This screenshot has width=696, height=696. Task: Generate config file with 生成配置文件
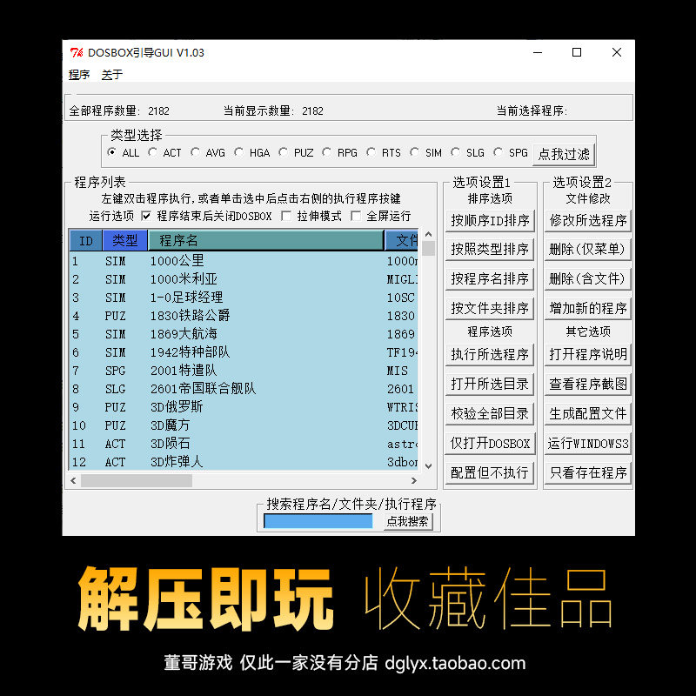tap(587, 412)
